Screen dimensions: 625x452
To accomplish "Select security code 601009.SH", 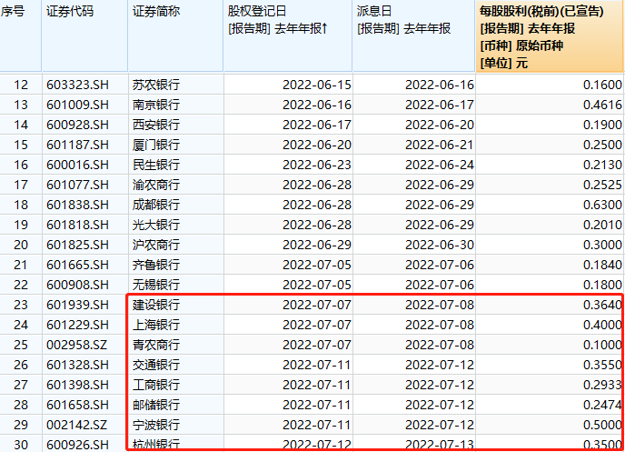I will pos(77,105).
